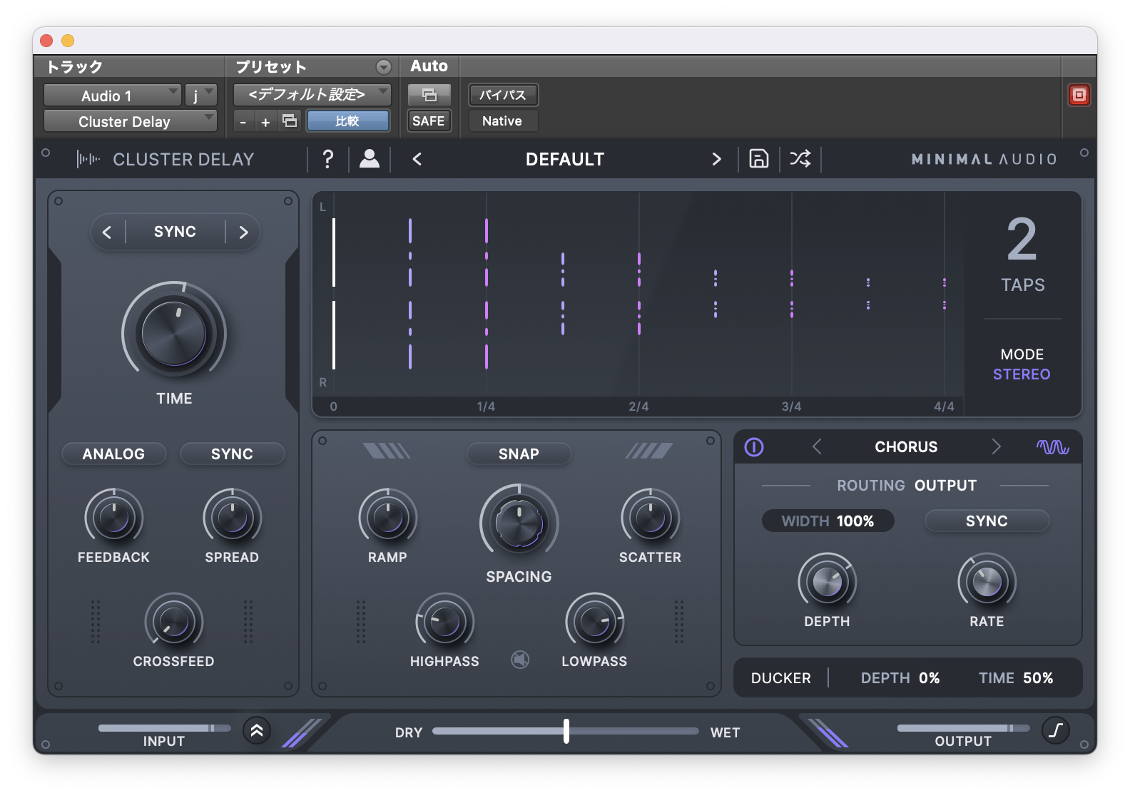Viewport: 1130px width, 793px height.
Task: Click the chorus RATE knob
Action: 987,582
